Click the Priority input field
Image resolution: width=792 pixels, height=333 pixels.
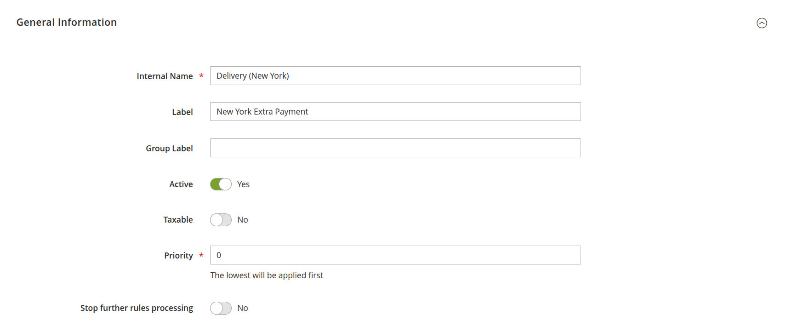tap(395, 255)
